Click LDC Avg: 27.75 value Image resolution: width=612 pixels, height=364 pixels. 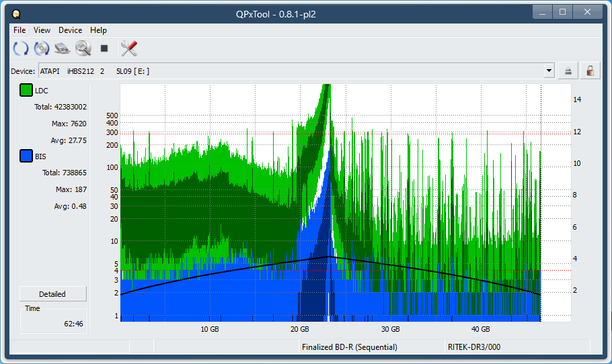coord(69,140)
